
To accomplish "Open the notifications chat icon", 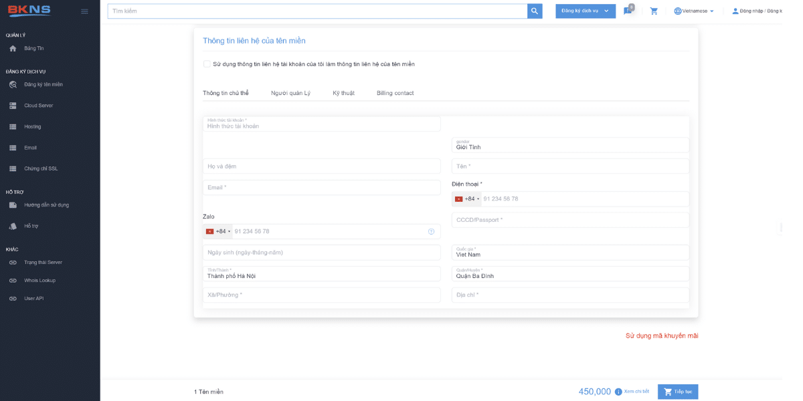I will click(628, 11).
